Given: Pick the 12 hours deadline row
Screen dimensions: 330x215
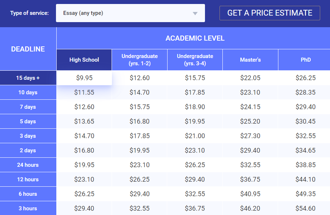Looking at the screenshot, I should (28, 179).
